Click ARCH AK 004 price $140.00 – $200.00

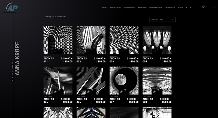tap(166, 60)
